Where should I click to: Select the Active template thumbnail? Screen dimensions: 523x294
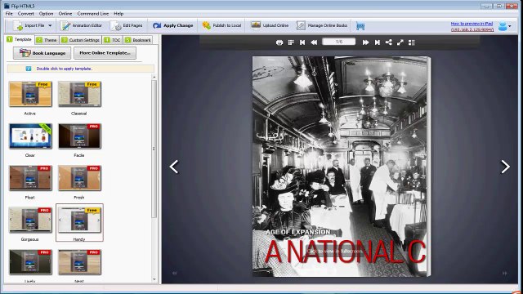30,95
